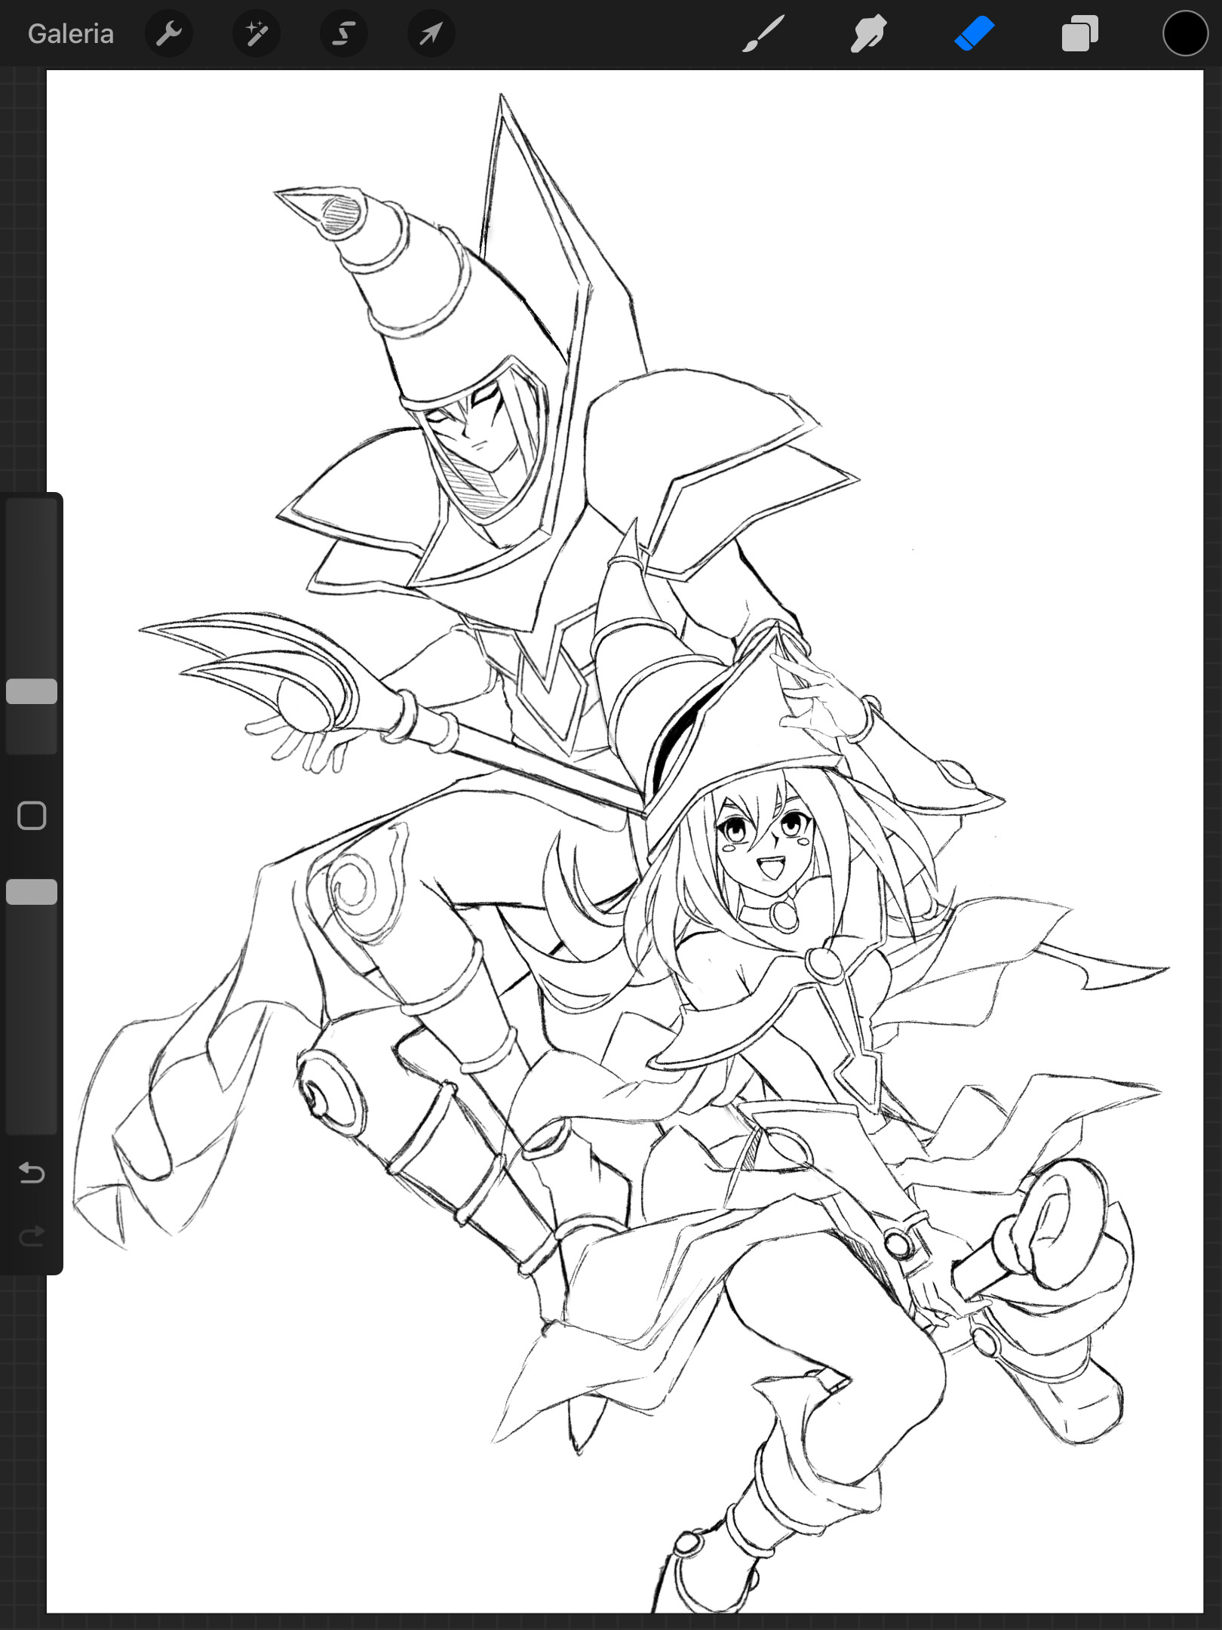Viewport: 1222px width, 1630px height.
Task: Open the Actions wrench menu
Action: click(169, 33)
